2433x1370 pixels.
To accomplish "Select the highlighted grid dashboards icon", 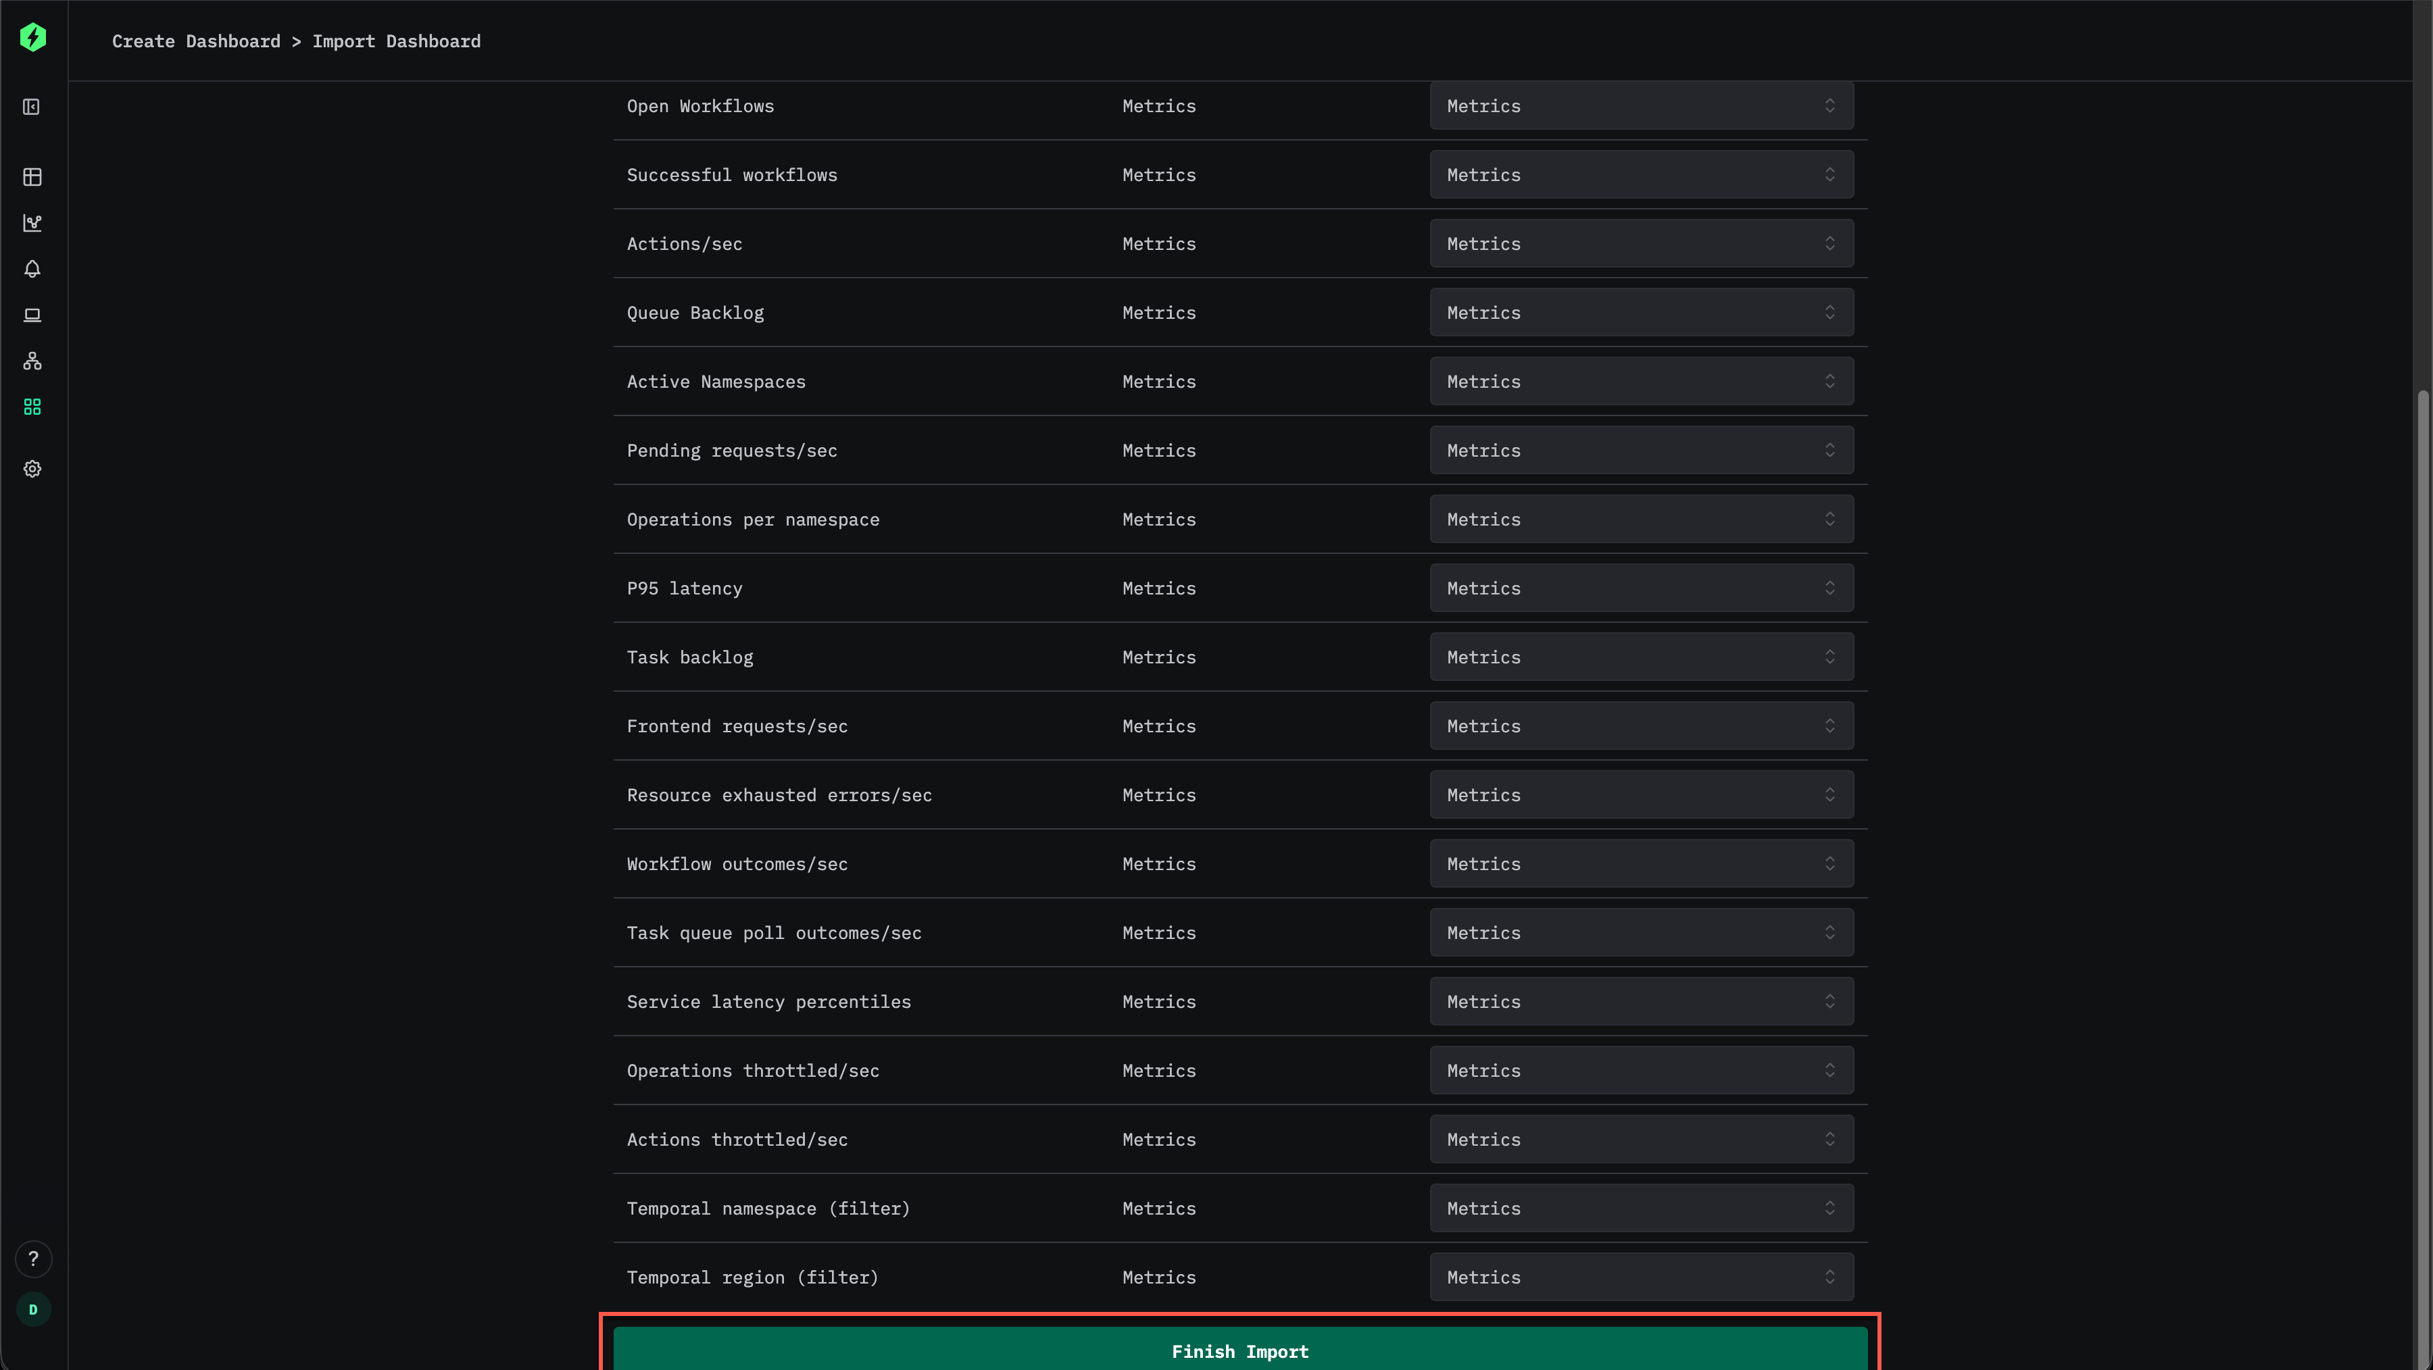I will (x=32, y=406).
